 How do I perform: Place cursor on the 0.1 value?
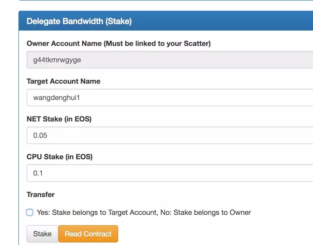(x=38, y=173)
